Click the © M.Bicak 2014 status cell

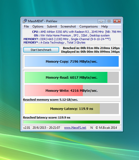pyautogui.click(x=106, y=128)
